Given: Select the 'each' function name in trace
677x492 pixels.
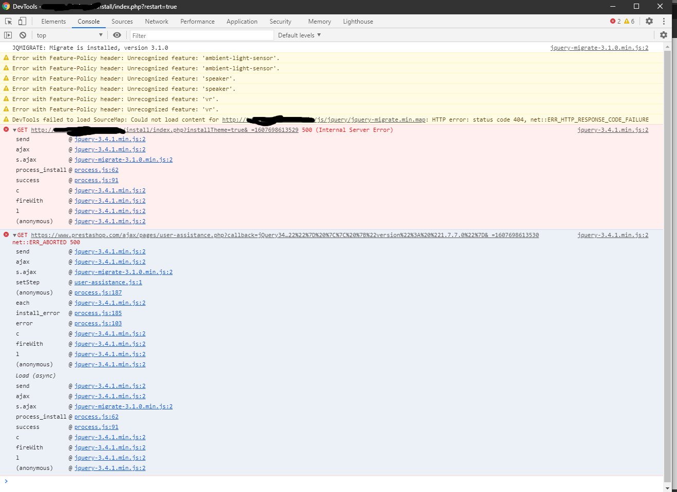Looking at the screenshot, I should click(x=23, y=303).
